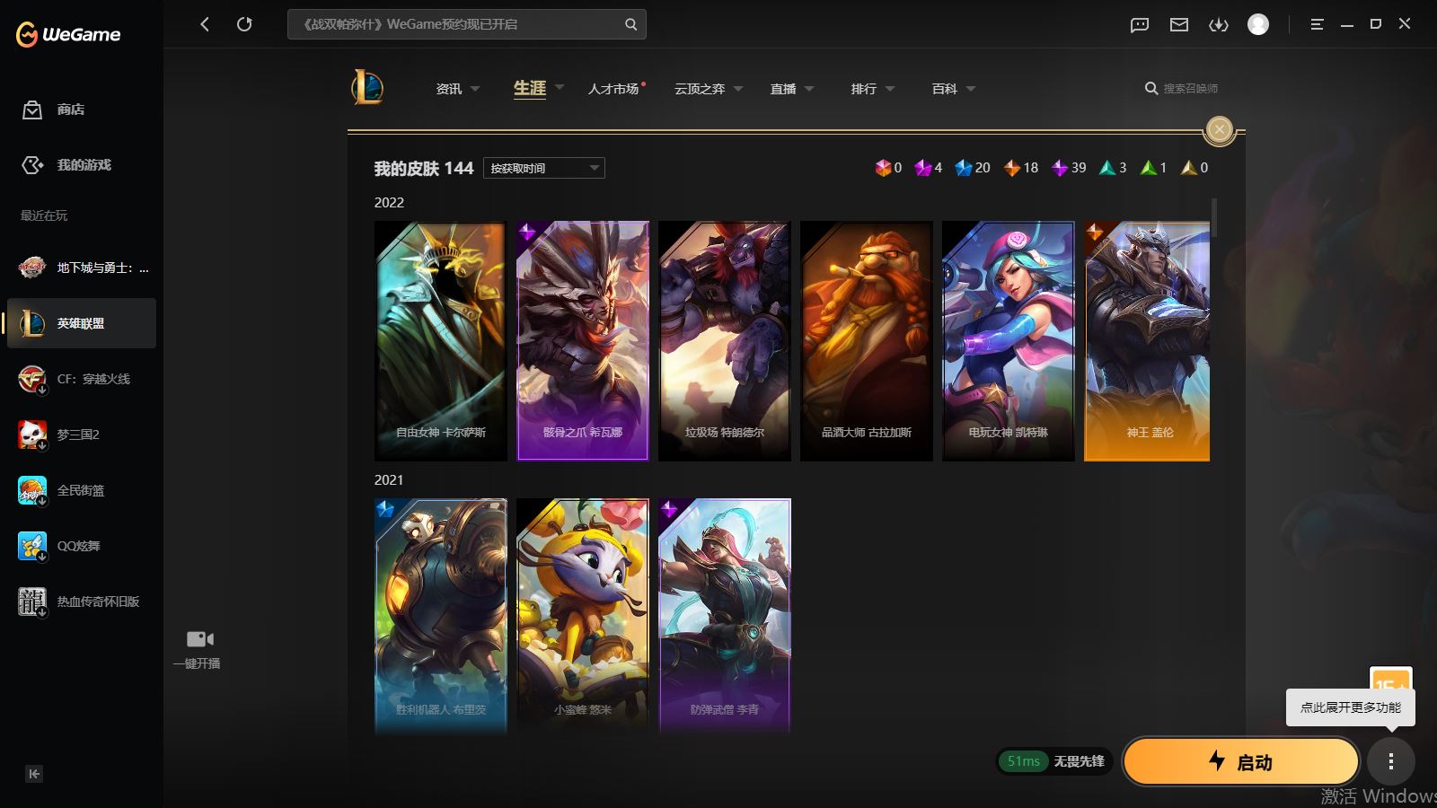Click the 2021 year label
Image resolution: width=1437 pixels, height=808 pixels.
[389, 480]
